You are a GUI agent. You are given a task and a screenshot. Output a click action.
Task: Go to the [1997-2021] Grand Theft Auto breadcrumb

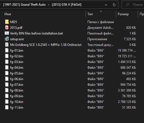coord(24,5)
